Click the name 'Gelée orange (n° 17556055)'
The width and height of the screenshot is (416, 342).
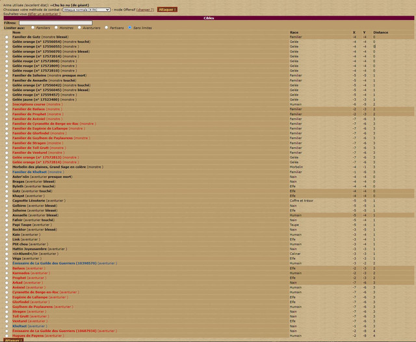click(37, 46)
